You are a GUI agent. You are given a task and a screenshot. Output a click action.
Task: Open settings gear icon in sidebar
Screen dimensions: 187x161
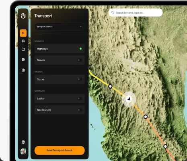tap(23, 142)
